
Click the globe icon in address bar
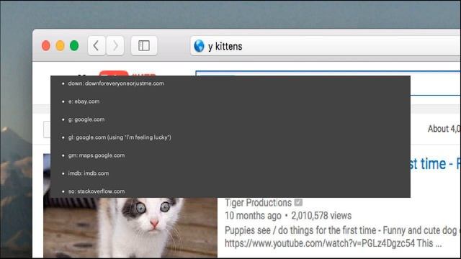199,46
